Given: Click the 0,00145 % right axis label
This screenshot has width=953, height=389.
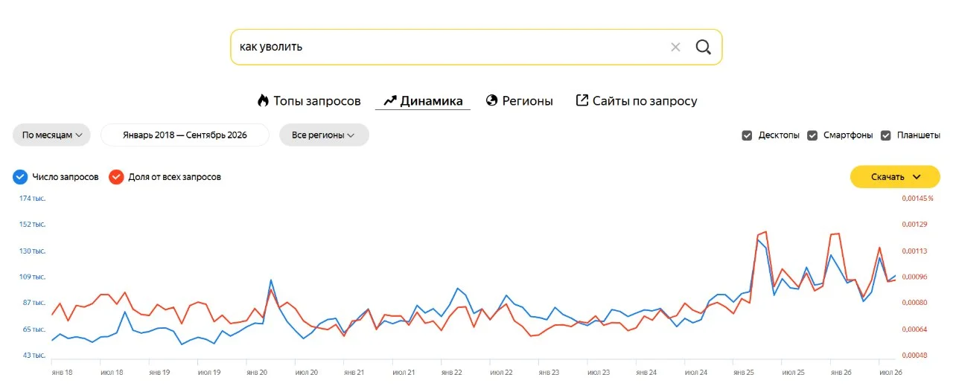Looking at the screenshot, I should click(917, 198).
